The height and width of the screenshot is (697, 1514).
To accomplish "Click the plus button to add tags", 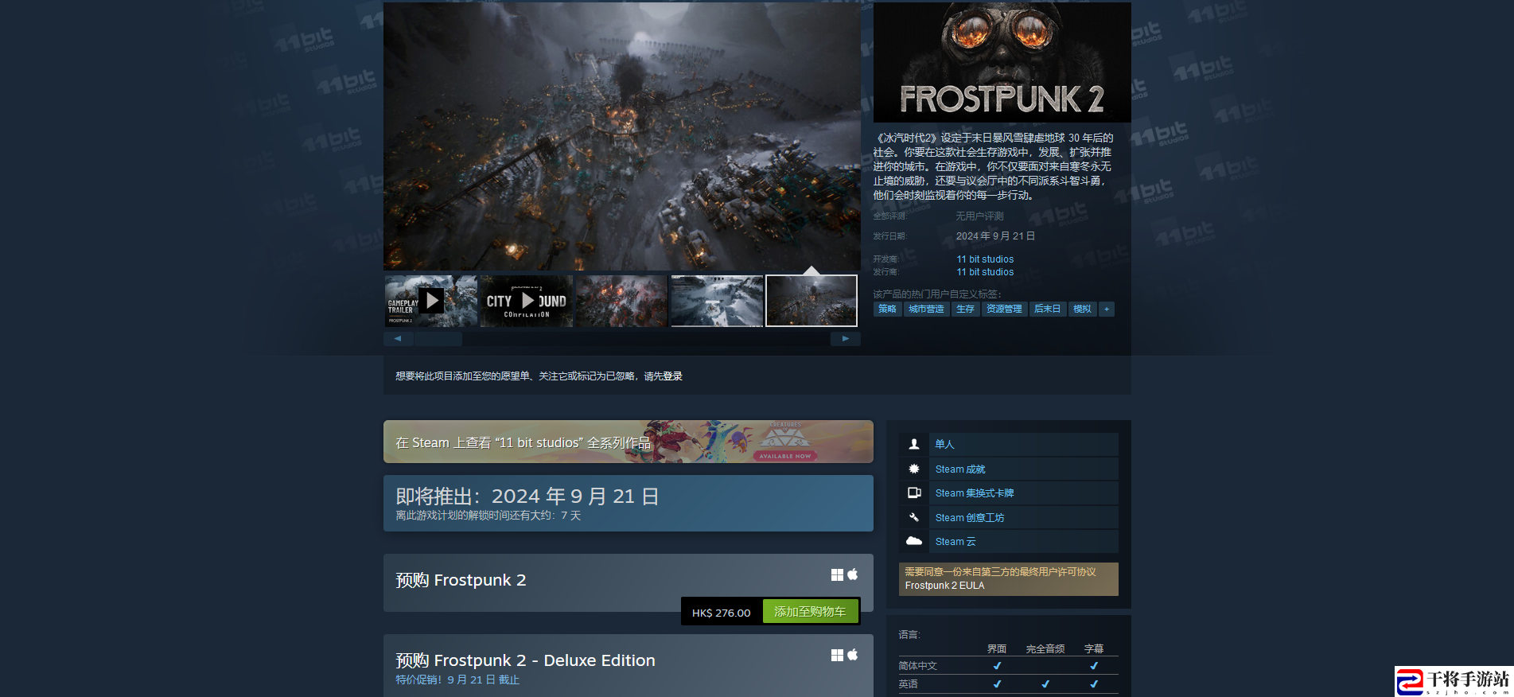I will click(1107, 310).
